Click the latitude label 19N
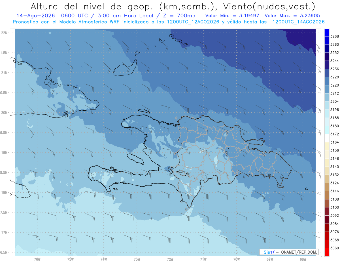The image size is (340, 263). click(4, 153)
